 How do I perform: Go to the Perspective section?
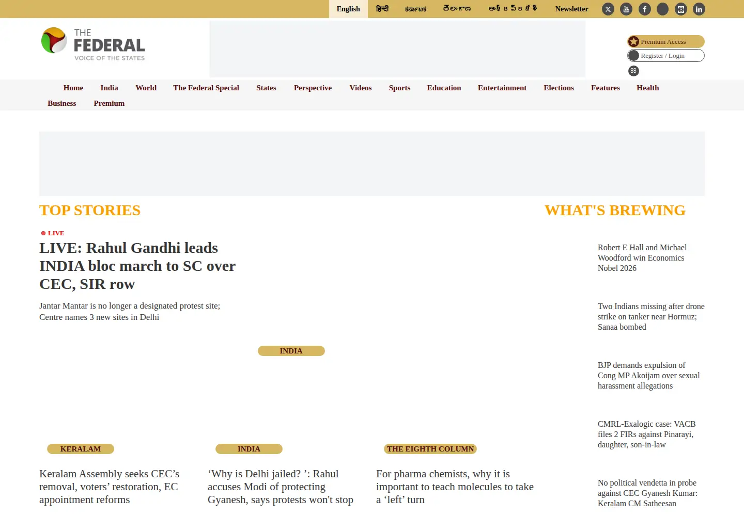click(x=313, y=88)
